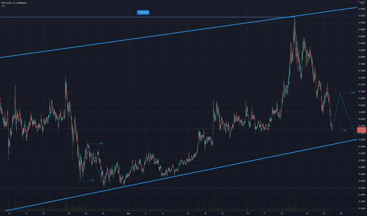Select the blue horizontal line near 0.9200

pos(147,17)
